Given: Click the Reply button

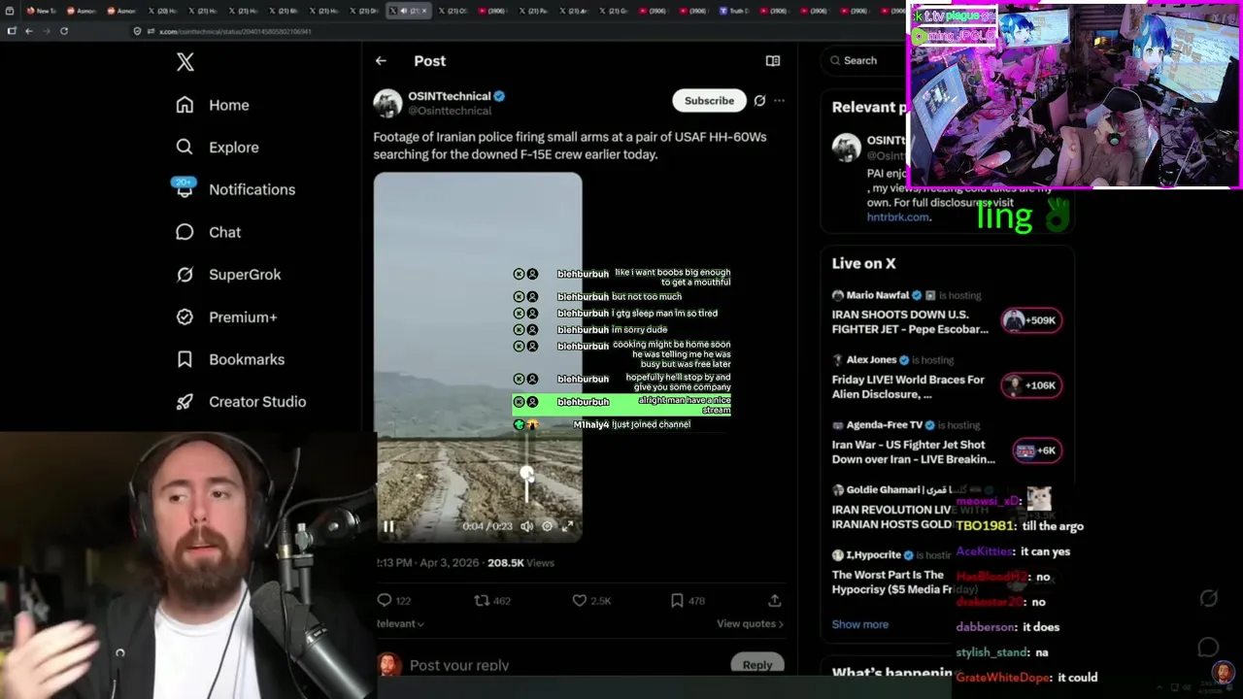Looking at the screenshot, I should coord(757,665).
